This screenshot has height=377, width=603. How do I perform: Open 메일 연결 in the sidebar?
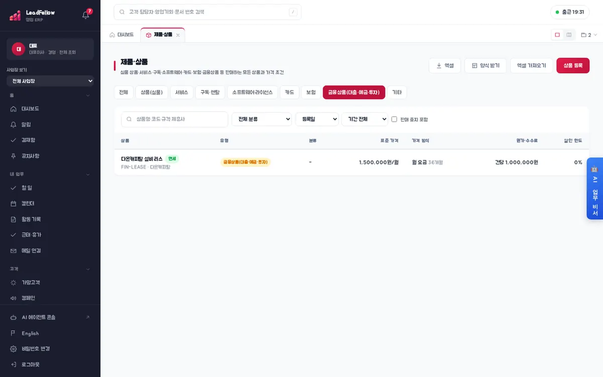point(50,250)
